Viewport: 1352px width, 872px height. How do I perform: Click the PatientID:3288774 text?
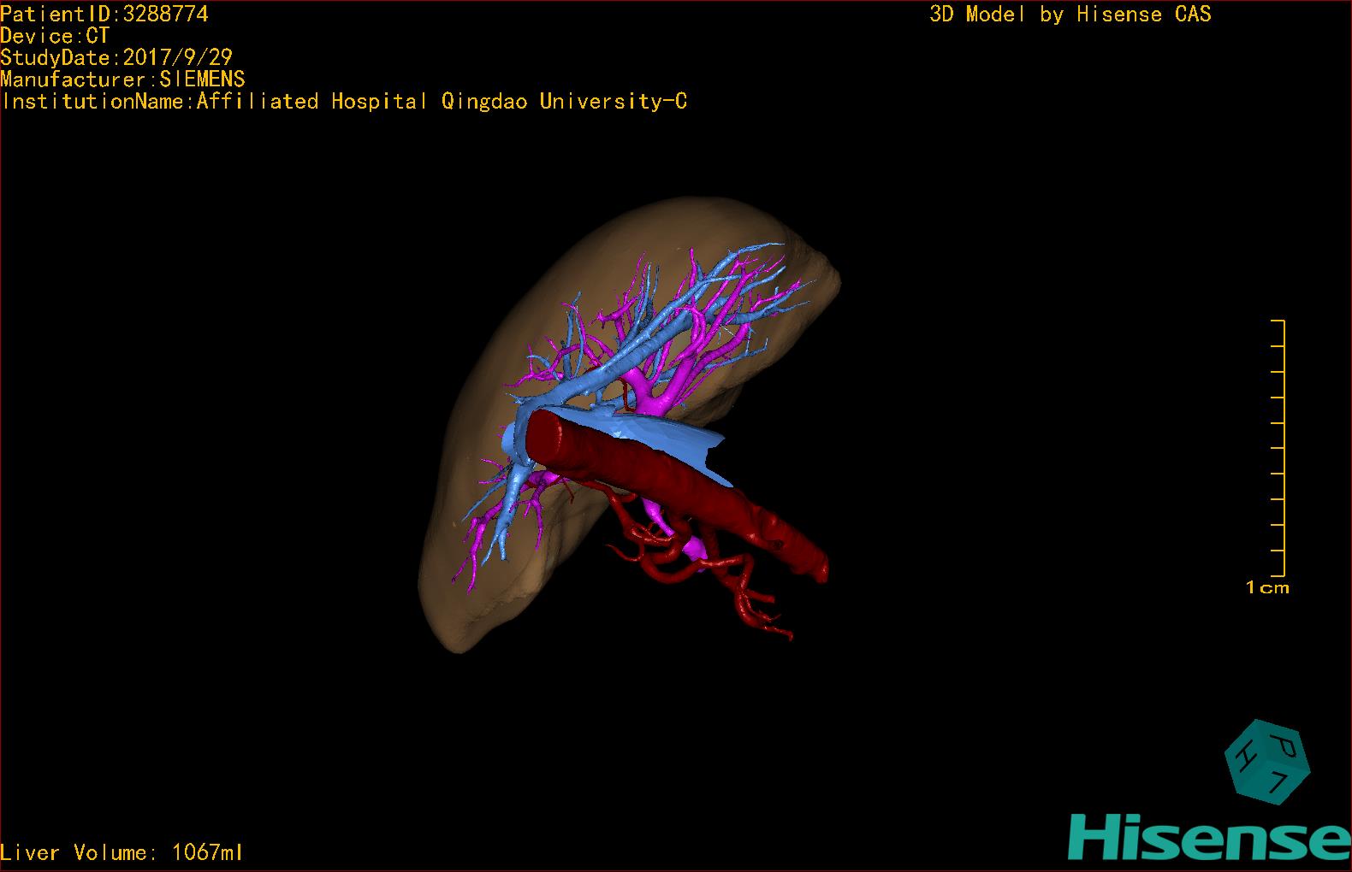[104, 14]
